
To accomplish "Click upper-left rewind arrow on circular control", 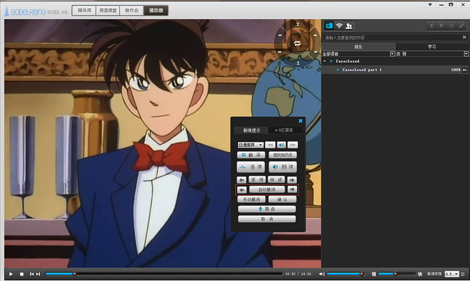I will pos(280,36).
